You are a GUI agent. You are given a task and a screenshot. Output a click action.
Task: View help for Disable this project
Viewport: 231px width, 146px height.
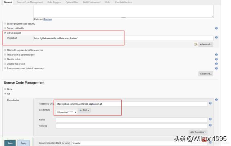(216, 64)
